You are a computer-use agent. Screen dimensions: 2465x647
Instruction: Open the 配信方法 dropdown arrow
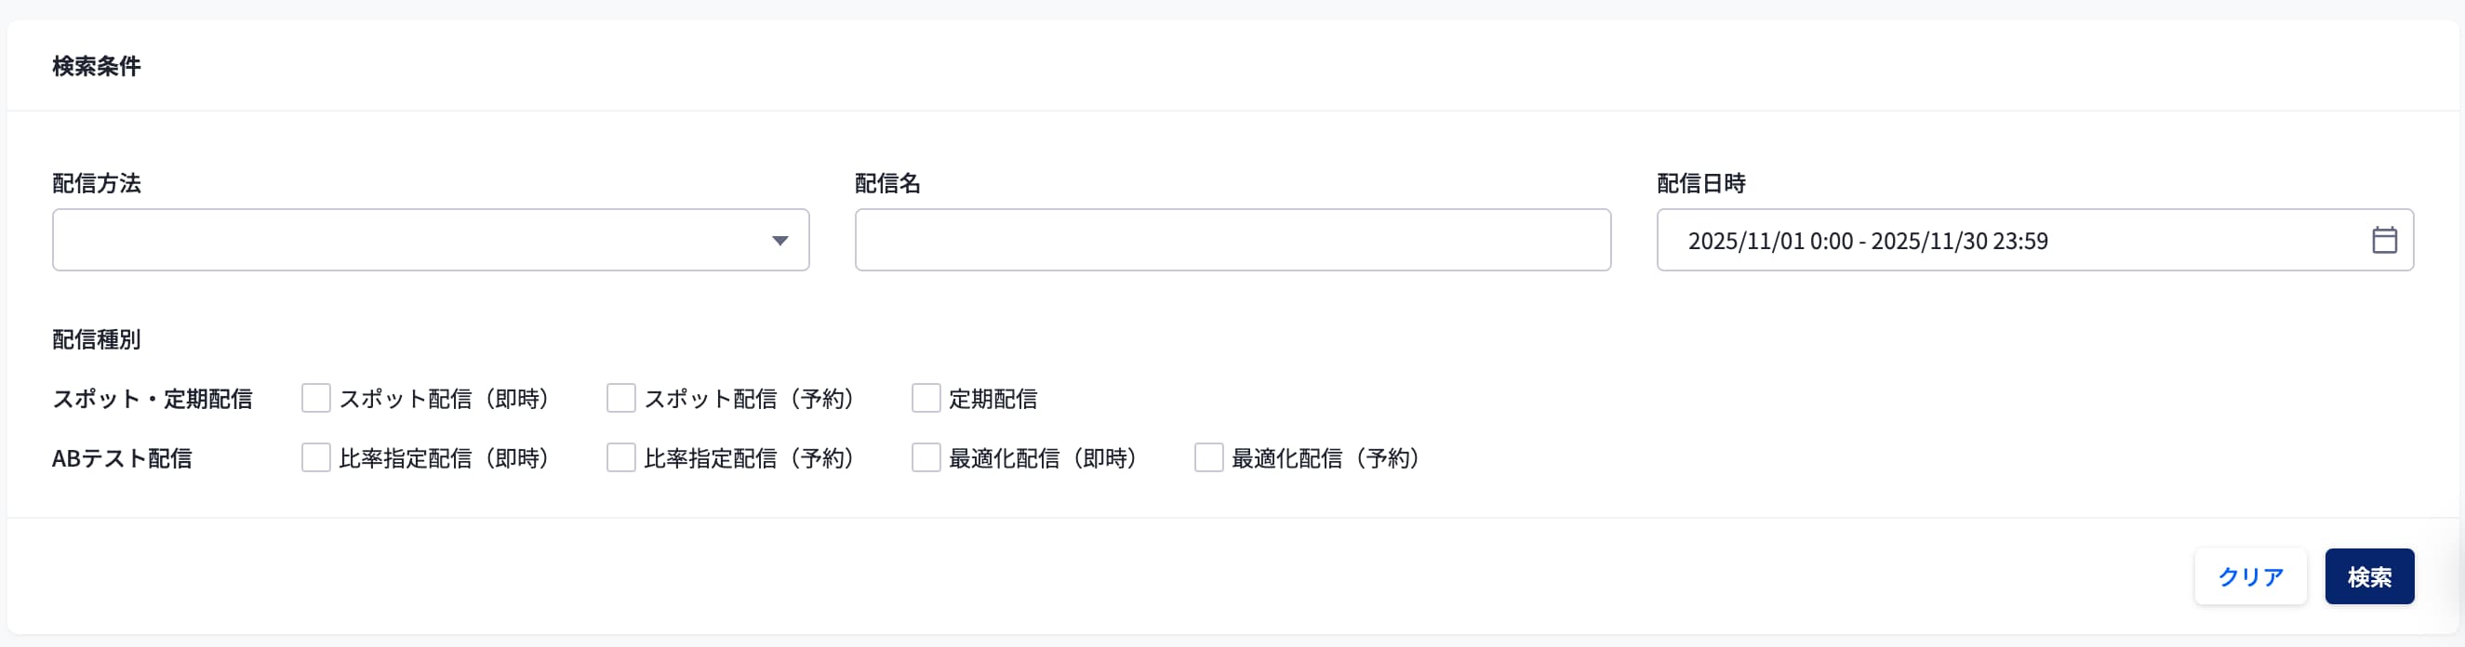click(779, 241)
